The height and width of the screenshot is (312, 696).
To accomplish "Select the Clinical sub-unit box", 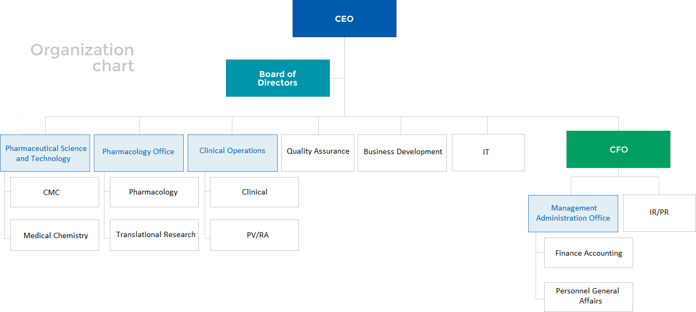I will click(x=254, y=192).
